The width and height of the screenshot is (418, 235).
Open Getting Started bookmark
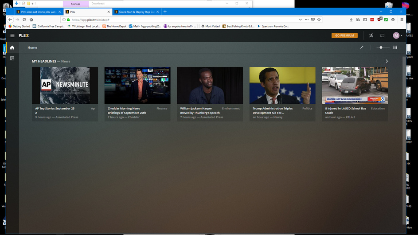(x=19, y=26)
